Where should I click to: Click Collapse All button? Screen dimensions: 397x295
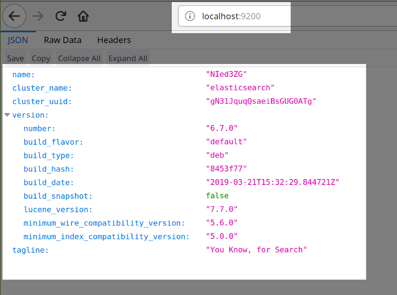coord(79,58)
